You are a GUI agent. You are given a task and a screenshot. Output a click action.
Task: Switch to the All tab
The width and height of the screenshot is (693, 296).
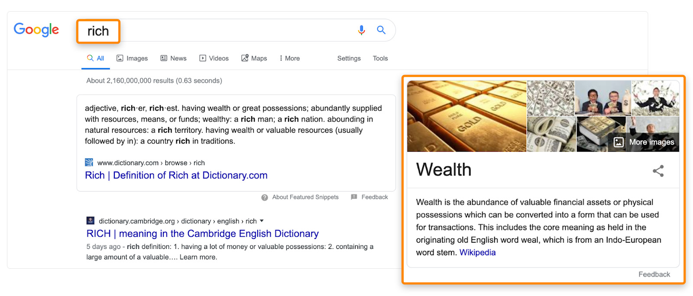[95, 58]
